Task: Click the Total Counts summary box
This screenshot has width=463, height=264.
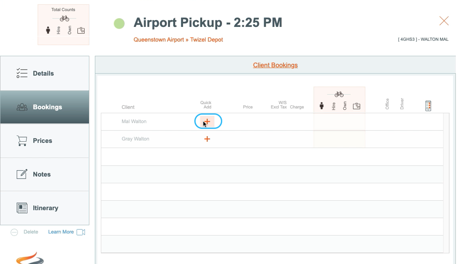Action: tap(64, 25)
